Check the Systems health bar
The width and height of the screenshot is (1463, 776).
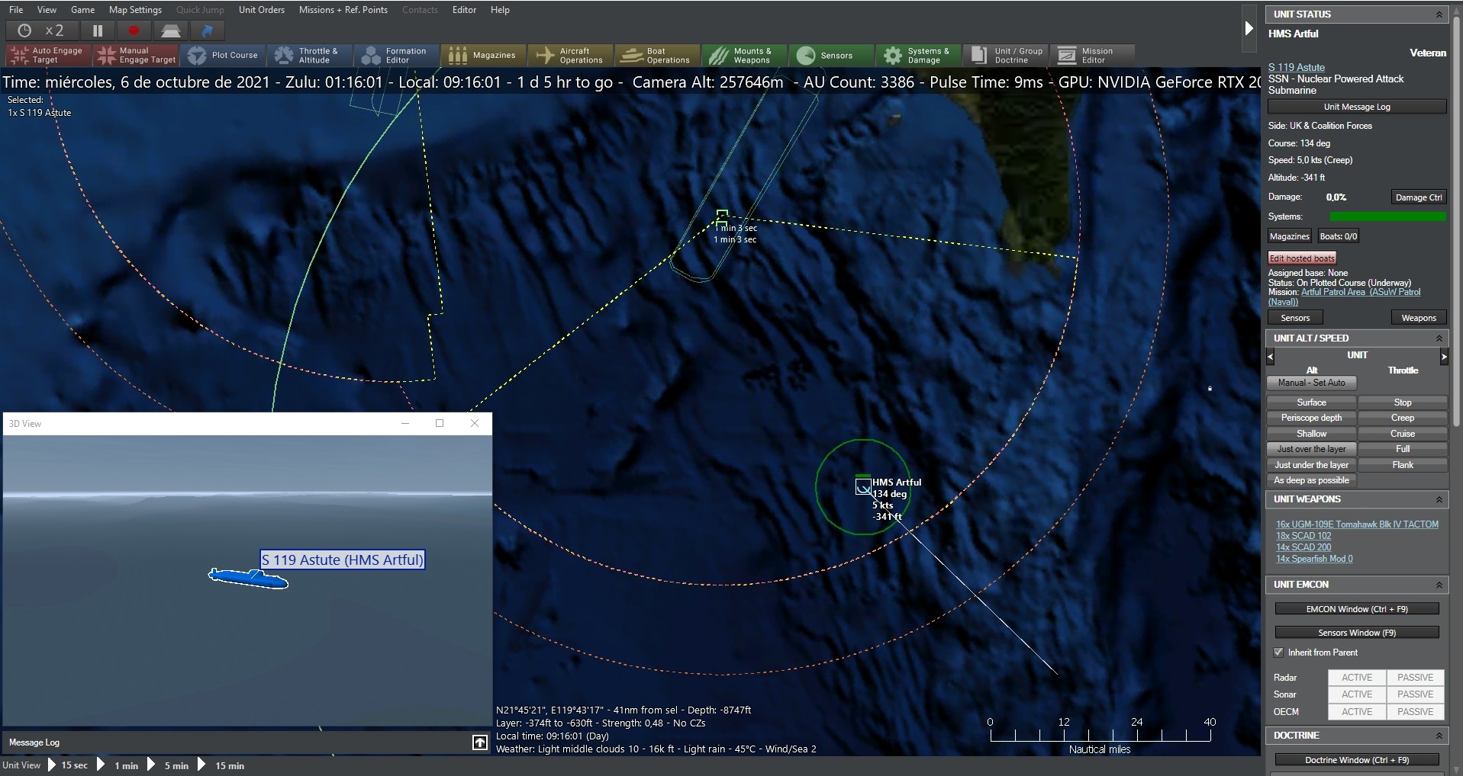pos(1387,216)
